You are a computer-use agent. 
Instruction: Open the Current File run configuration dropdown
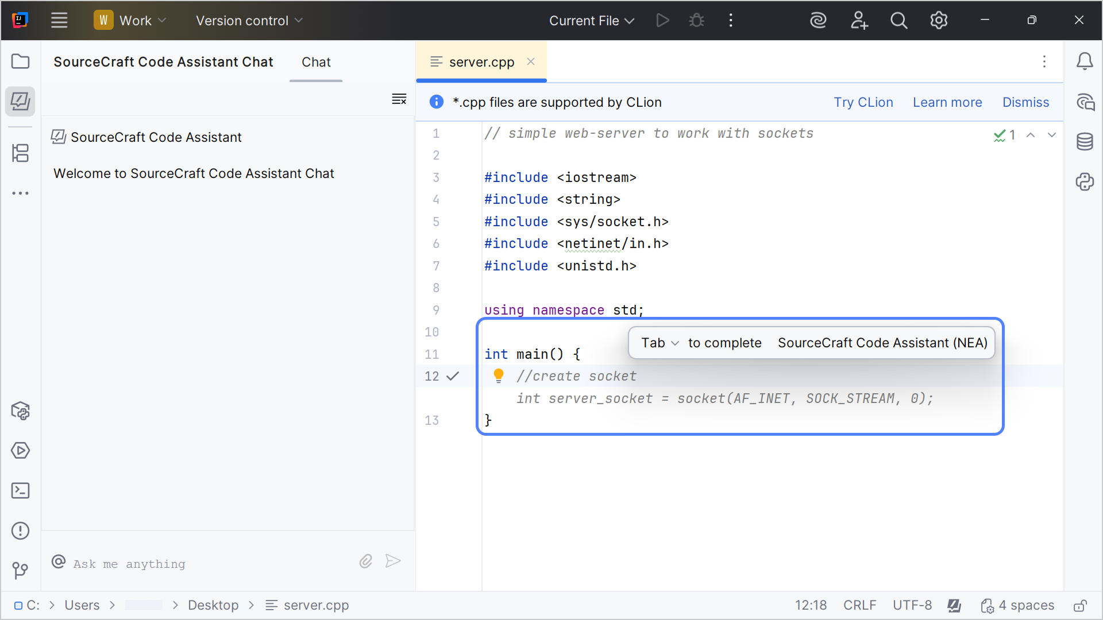pyautogui.click(x=591, y=20)
